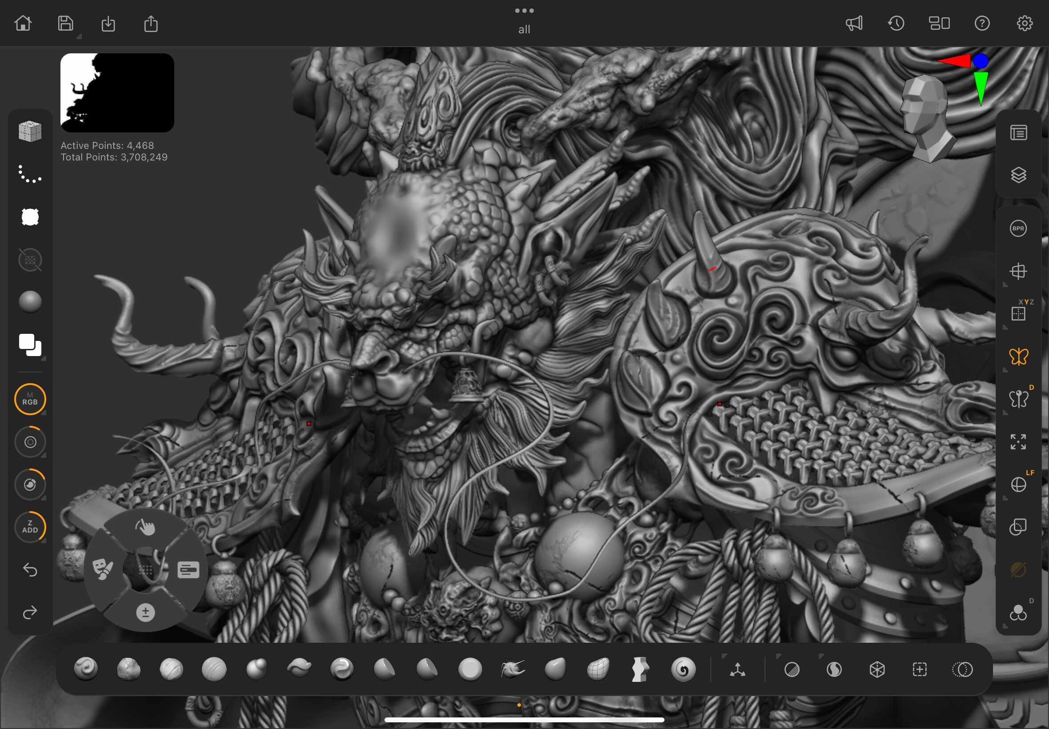Toggle the M RGB color mode button
1049x729 pixels.
click(x=30, y=399)
